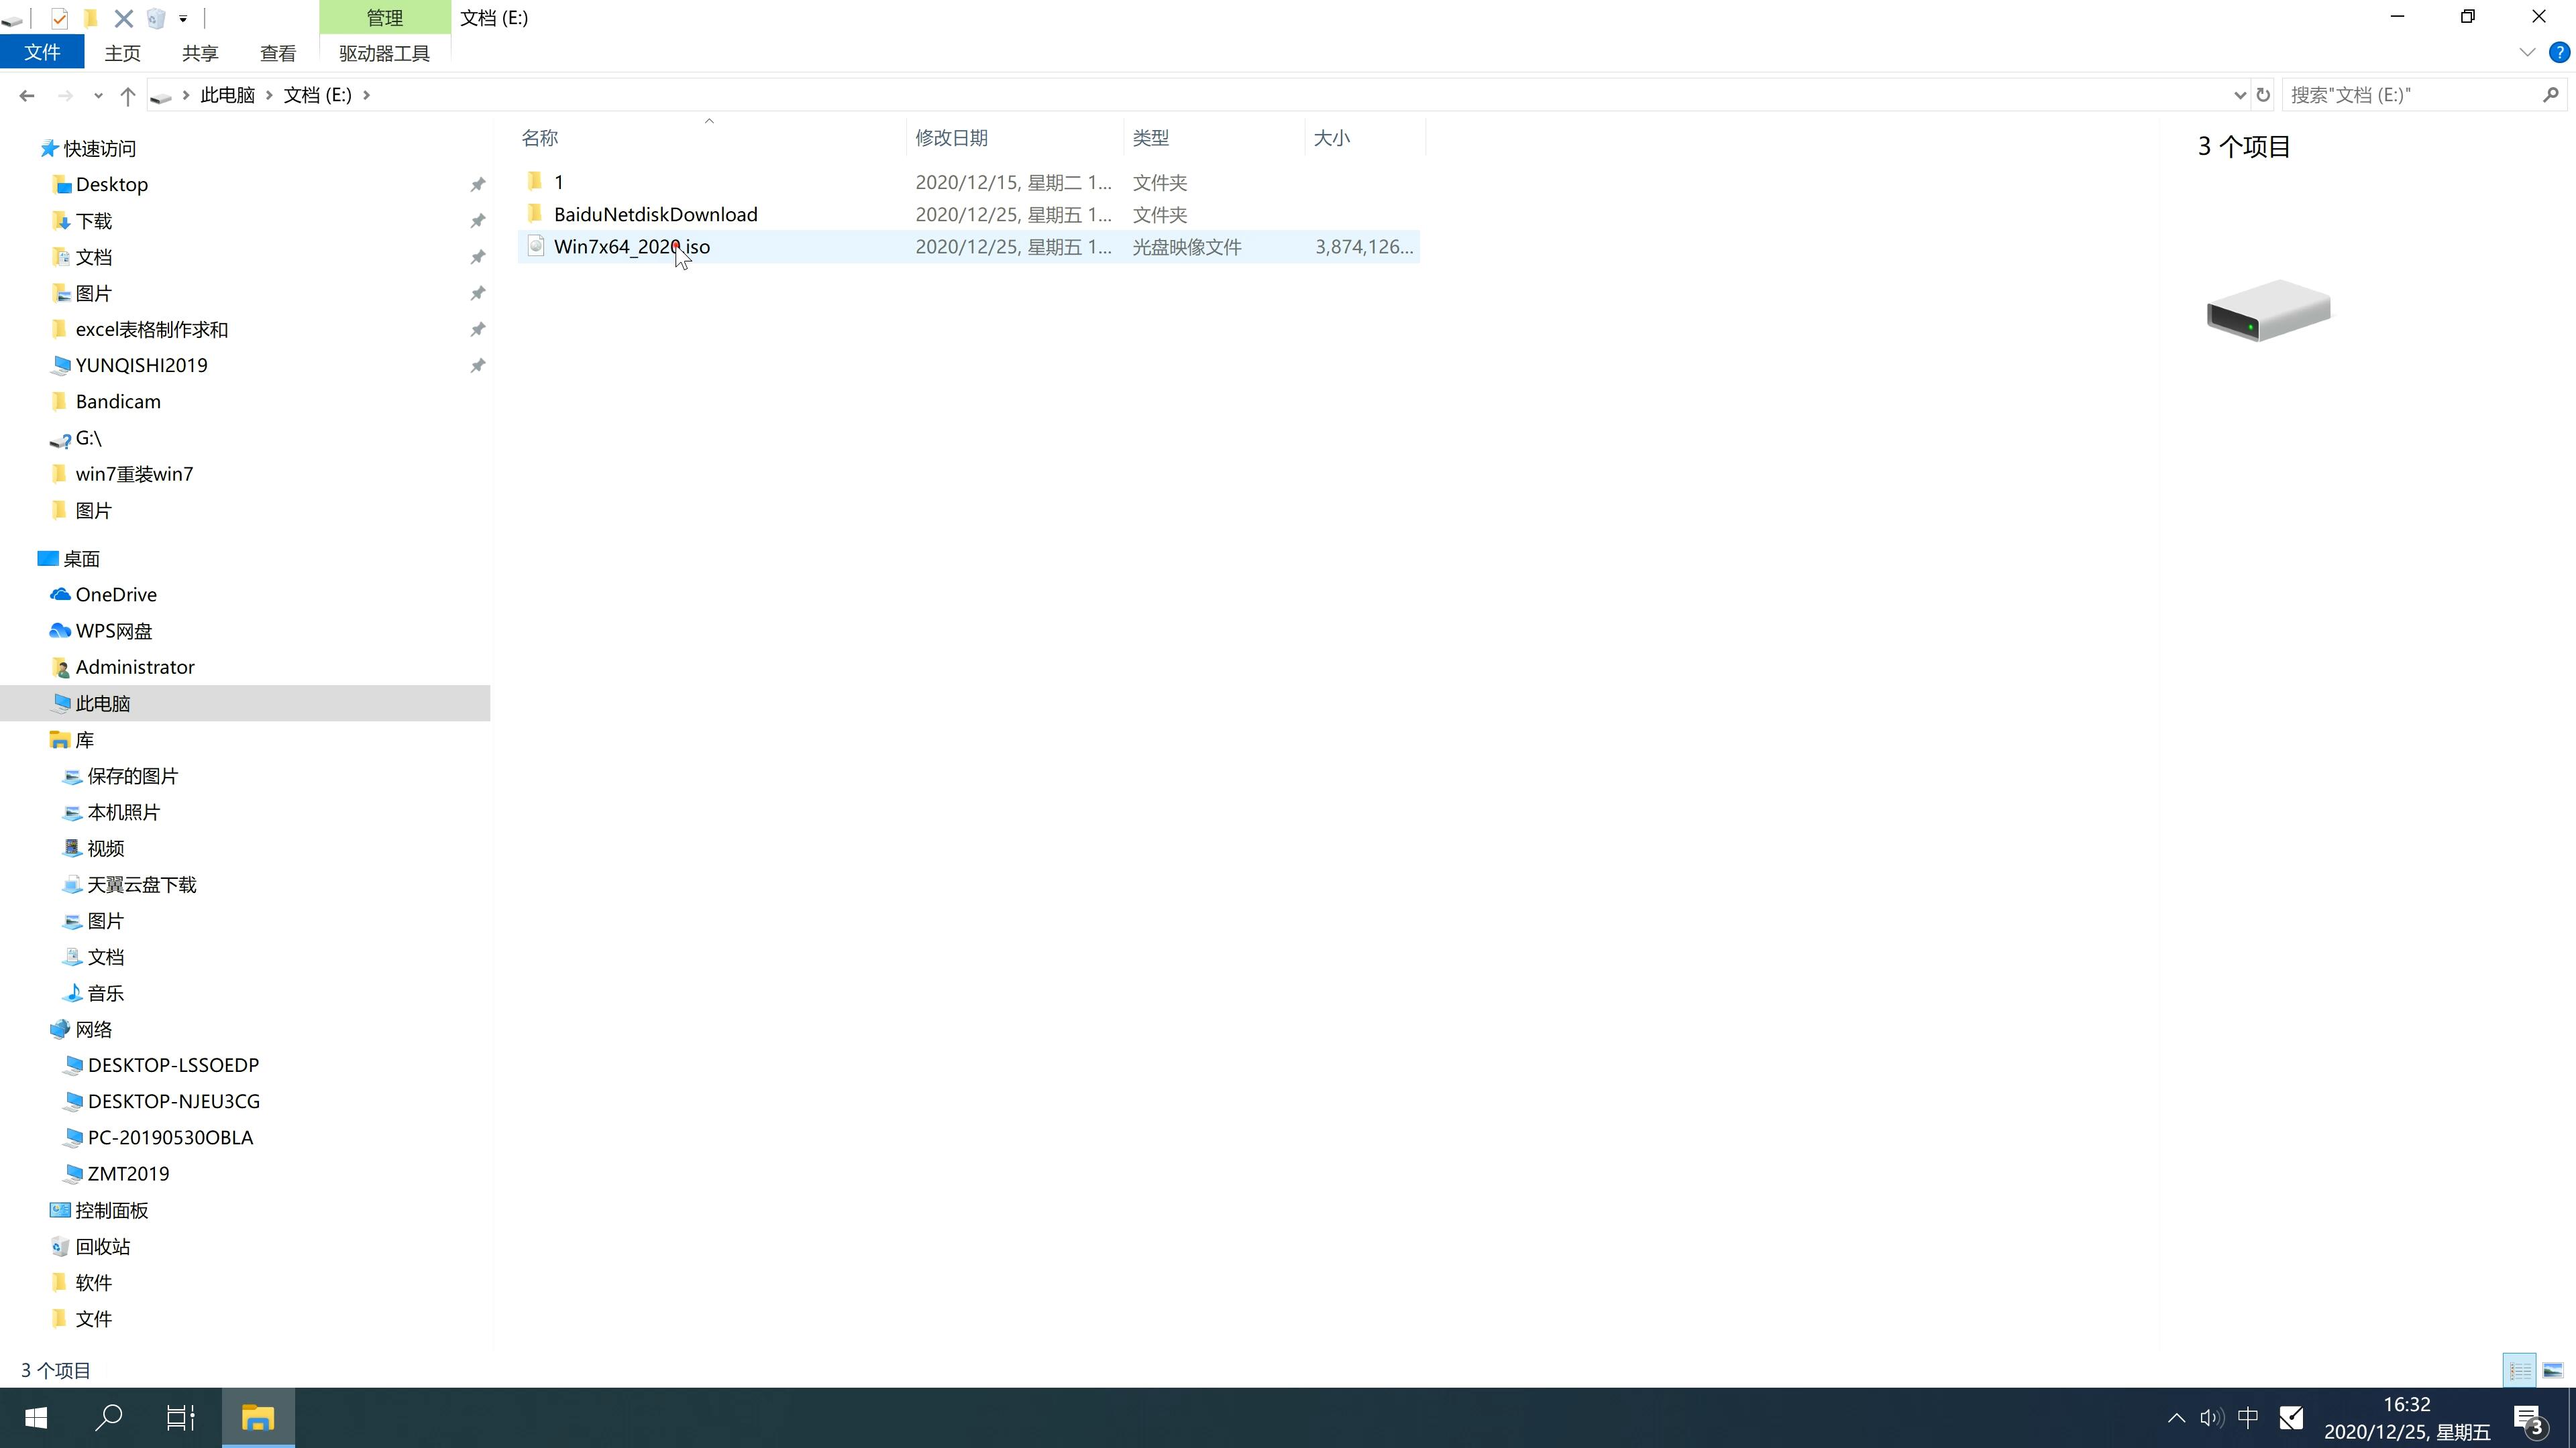2576x1448 pixels.
Task: Click the up directory icon
Action: tap(125, 94)
